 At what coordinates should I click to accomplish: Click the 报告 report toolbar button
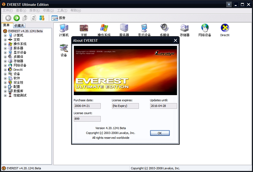pos(58,18)
